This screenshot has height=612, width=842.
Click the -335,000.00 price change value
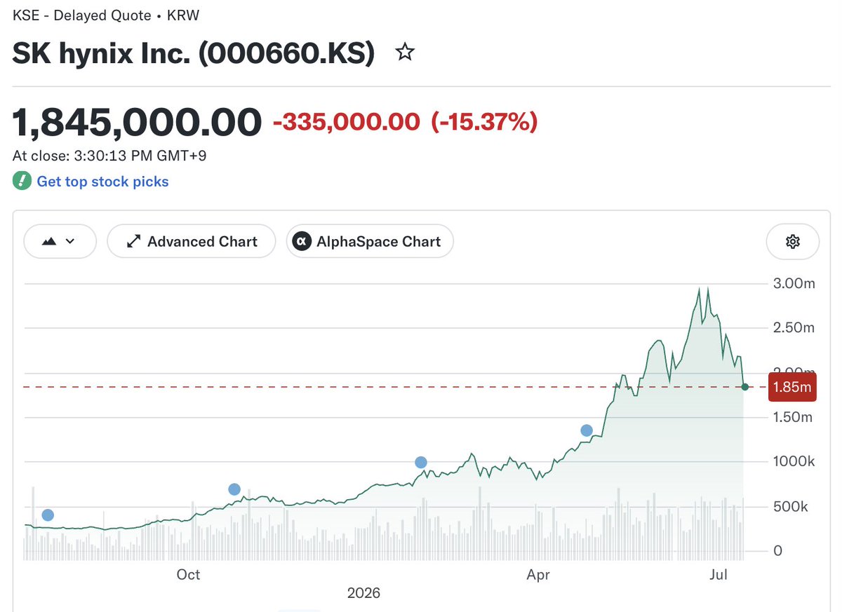[x=346, y=123]
